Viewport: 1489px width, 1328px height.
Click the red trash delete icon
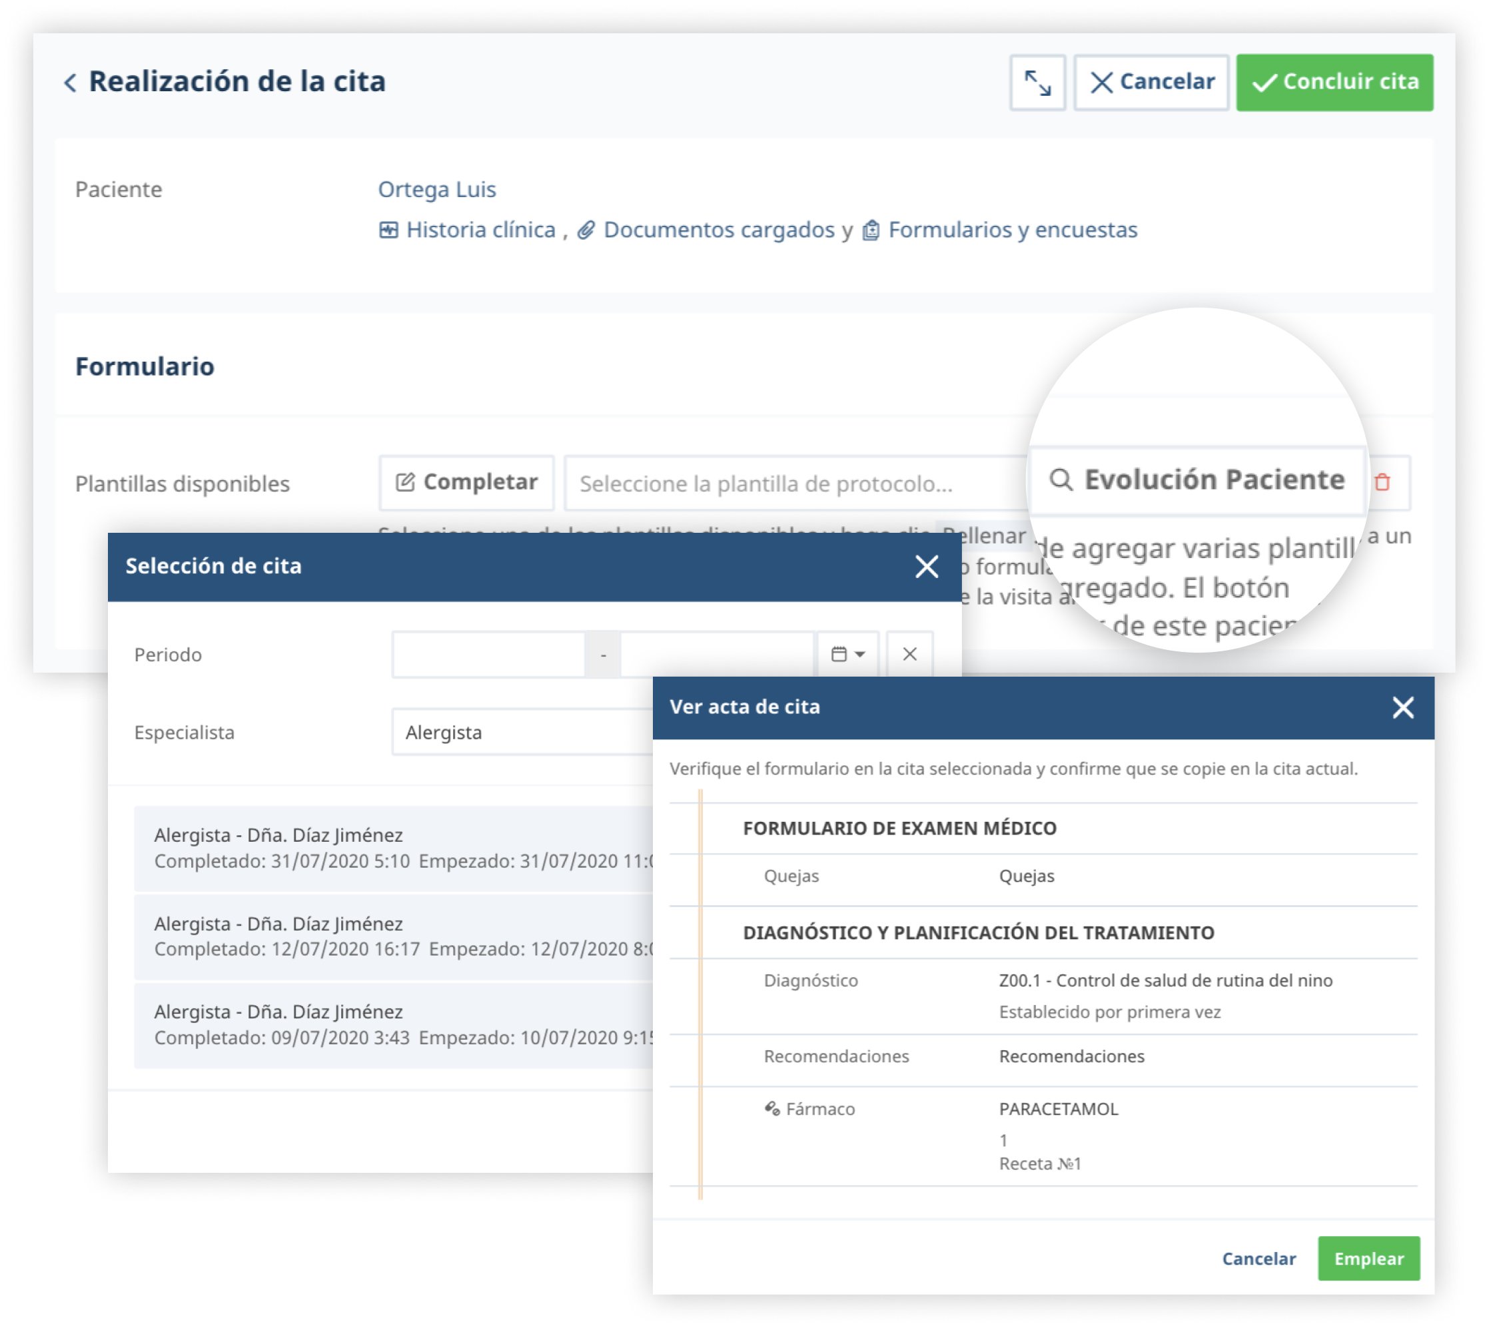coord(1381,482)
